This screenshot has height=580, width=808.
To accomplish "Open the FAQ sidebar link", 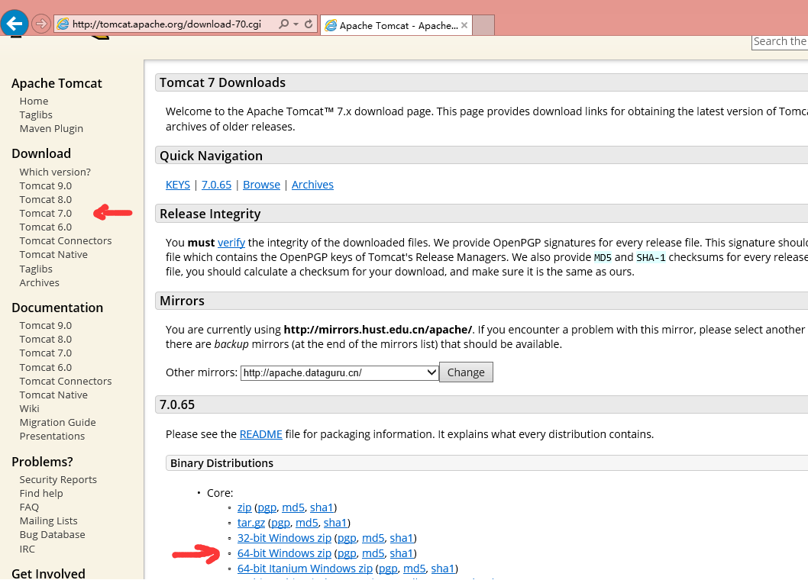I will coord(29,507).
